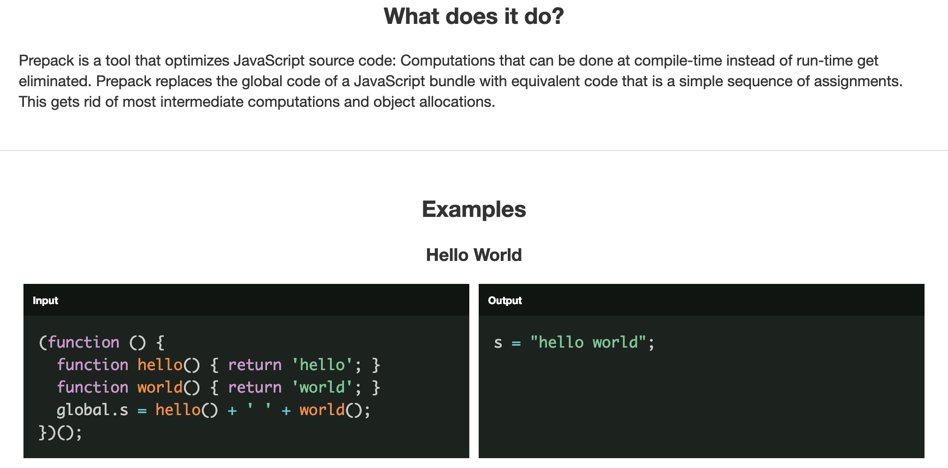
Task: Click the output line 's = "hello world";'
Action: [x=574, y=342]
